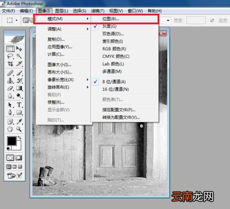Viewport: 230px width, 209px height.
Task: Switch to Full Screen mode
Action: coord(20,166)
